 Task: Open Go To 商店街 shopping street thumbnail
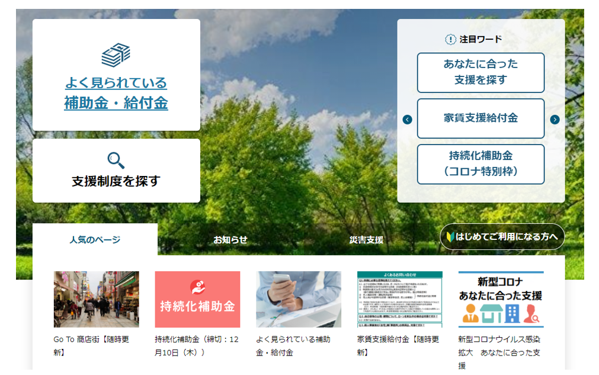[97, 299]
